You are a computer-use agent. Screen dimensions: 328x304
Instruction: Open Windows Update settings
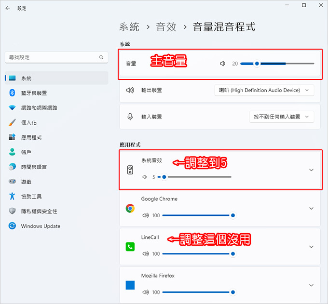[56, 226]
